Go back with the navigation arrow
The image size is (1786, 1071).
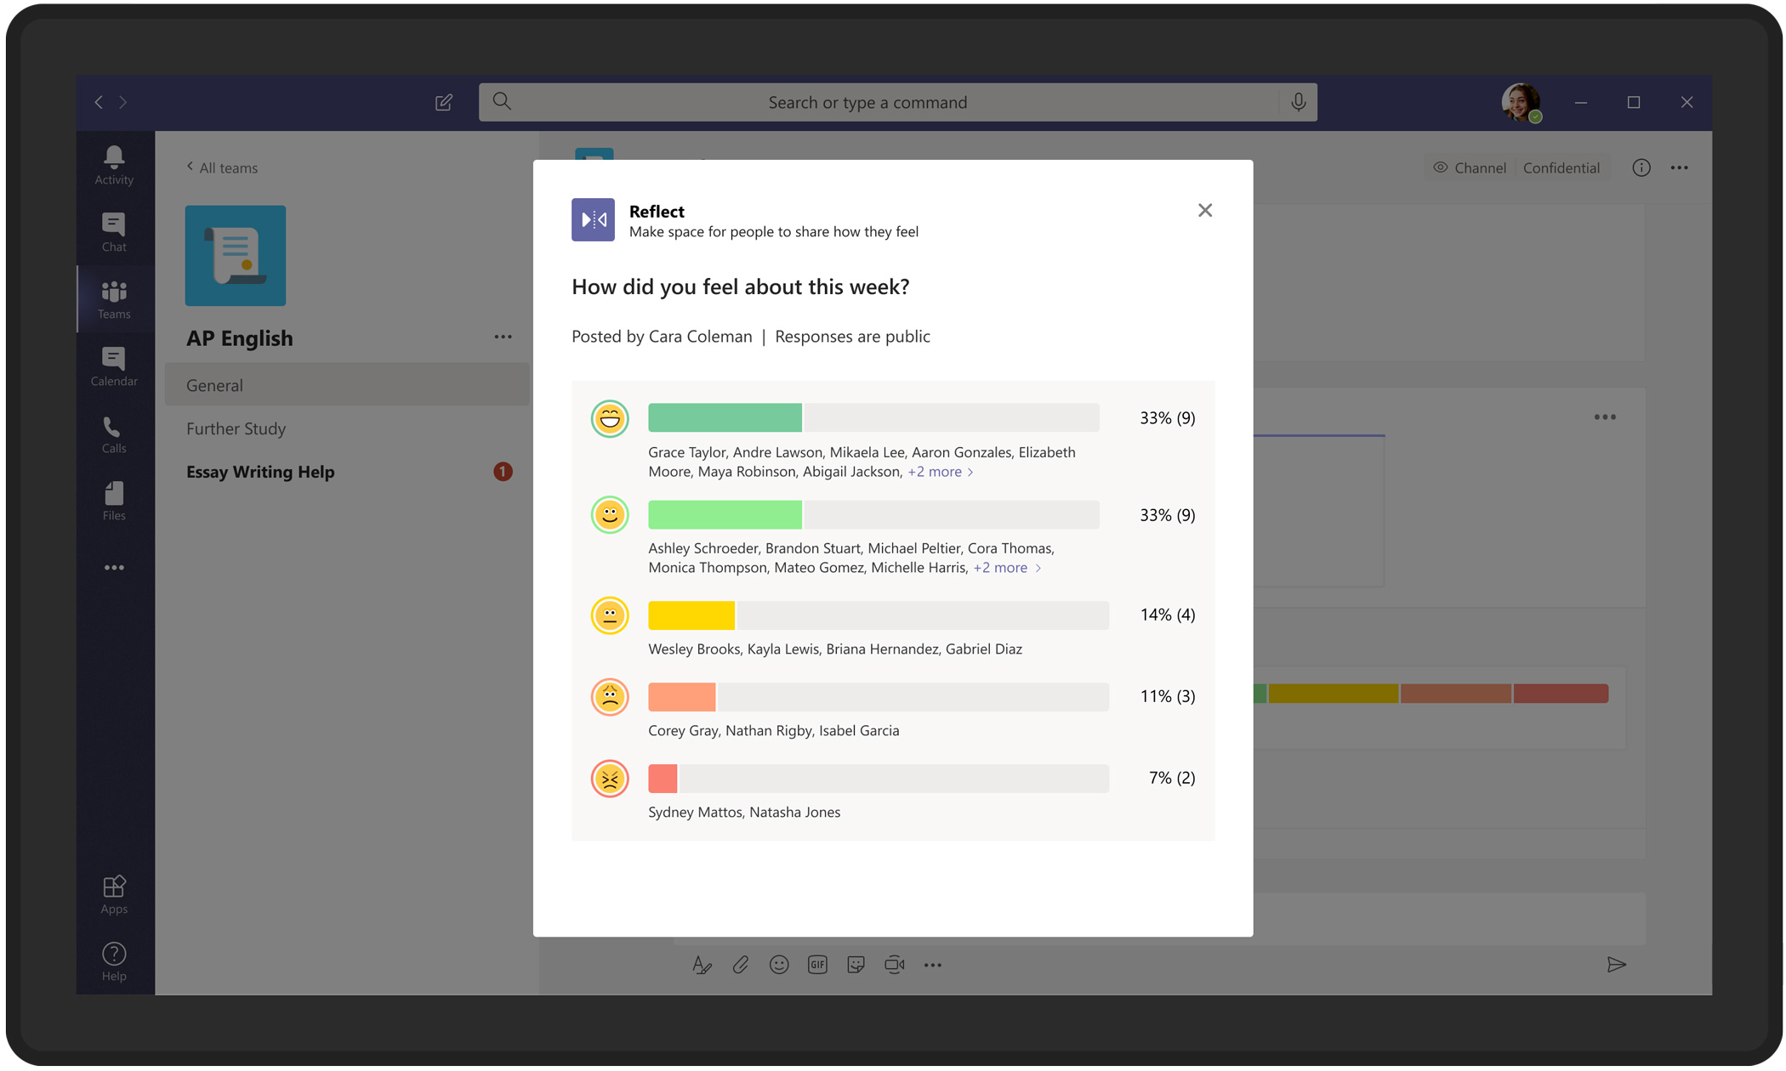[99, 102]
